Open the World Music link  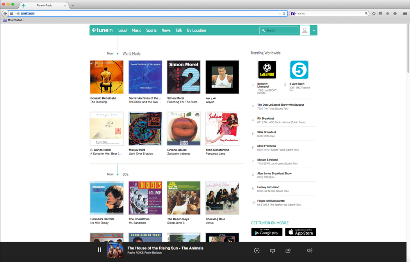pyautogui.click(x=131, y=53)
